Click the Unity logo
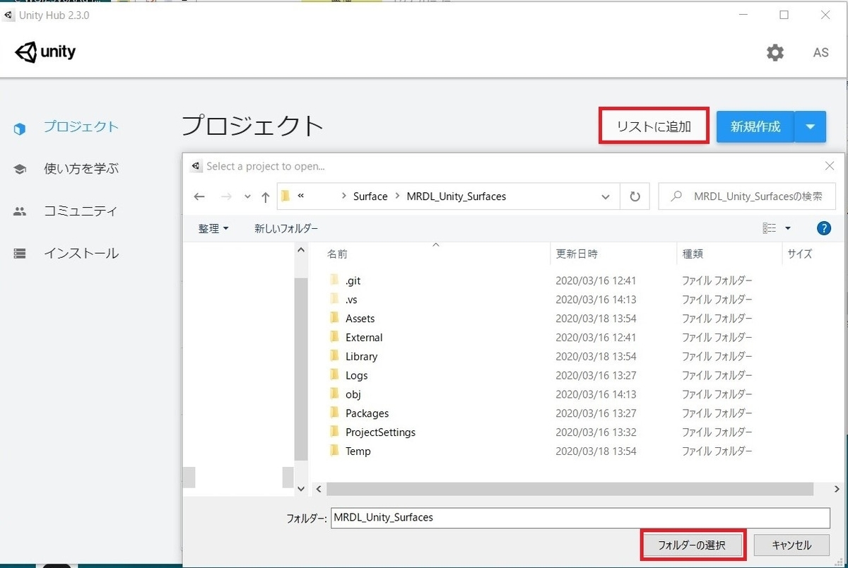 [x=45, y=52]
